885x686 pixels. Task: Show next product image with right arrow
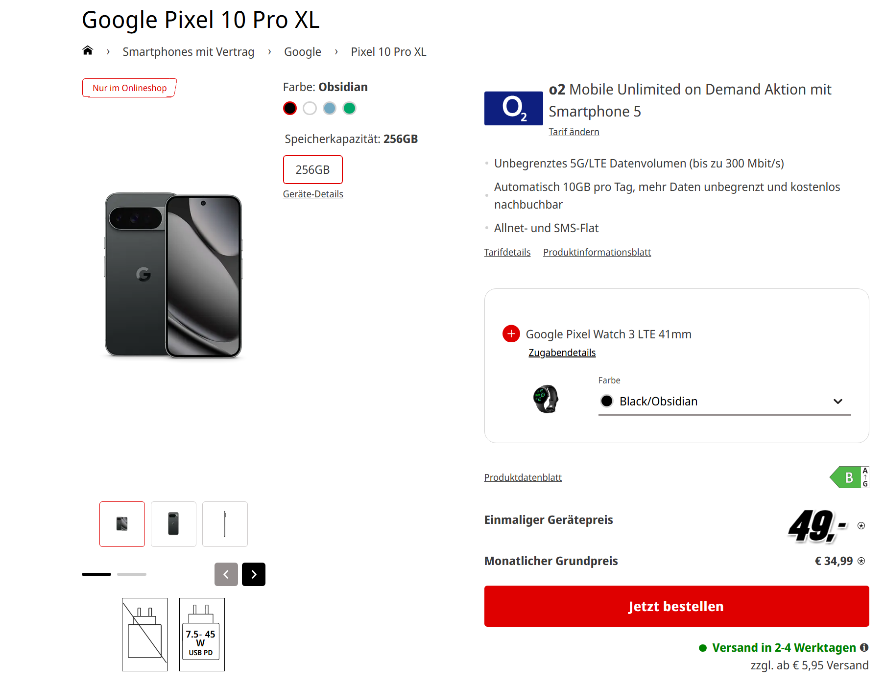coord(254,574)
